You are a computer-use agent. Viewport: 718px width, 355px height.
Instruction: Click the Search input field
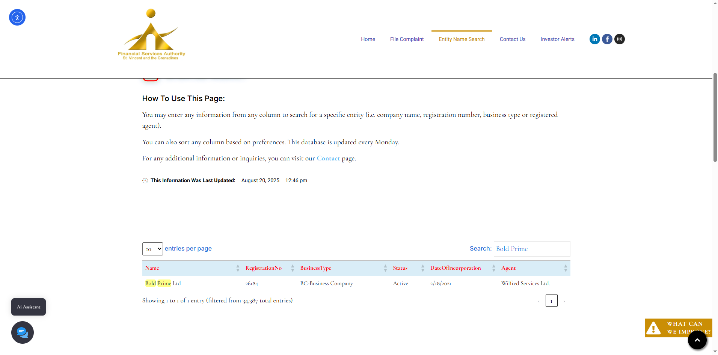tap(531, 249)
